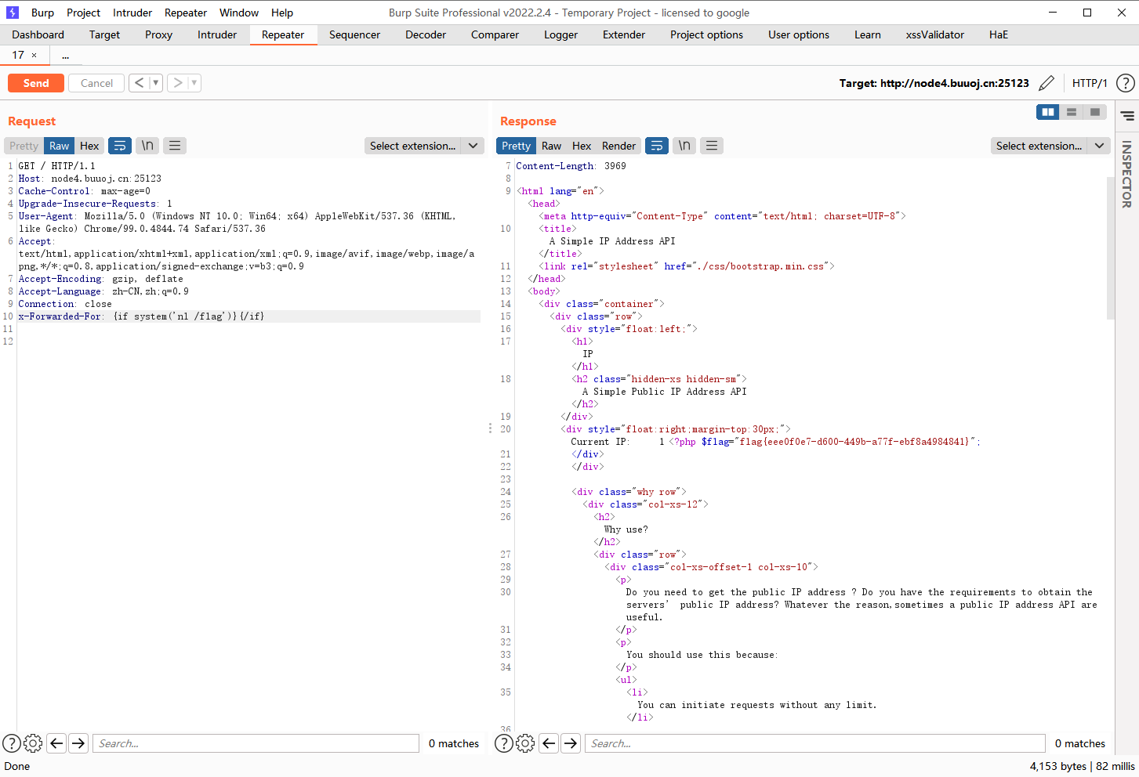Add a new Repeater tab via ellipsis
This screenshot has height=777, width=1139.
pyautogui.click(x=65, y=56)
